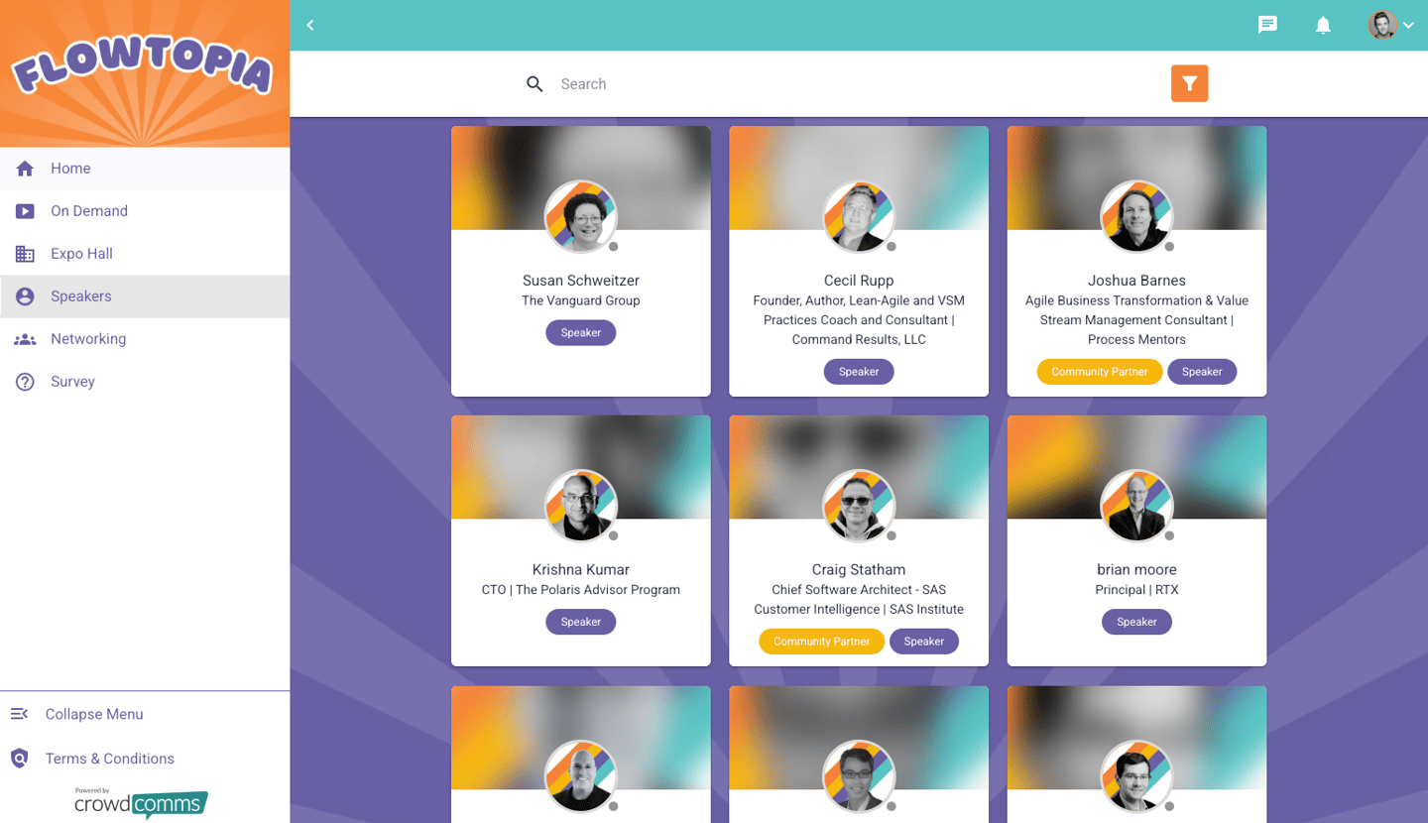Click the Home house icon in the sidebar
This screenshot has width=1428, height=823.
tap(25, 169)
